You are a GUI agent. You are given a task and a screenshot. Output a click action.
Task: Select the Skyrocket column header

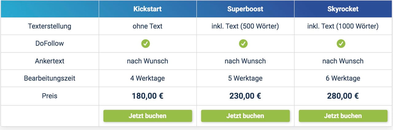[343, 9]
